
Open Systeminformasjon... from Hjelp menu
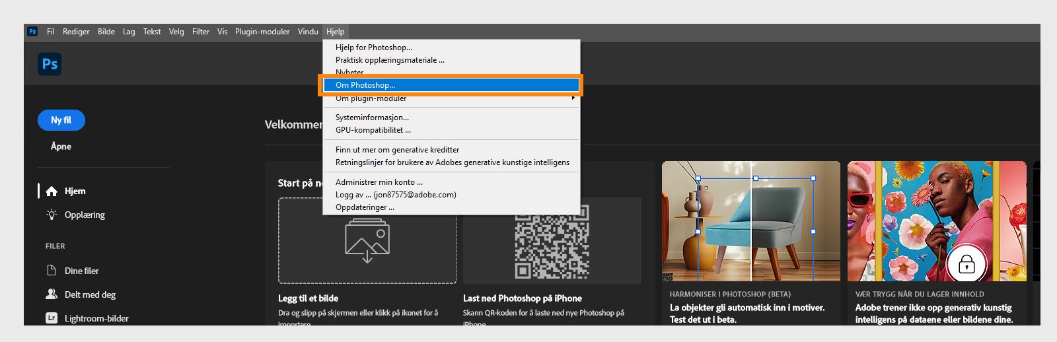pos(451,118)
